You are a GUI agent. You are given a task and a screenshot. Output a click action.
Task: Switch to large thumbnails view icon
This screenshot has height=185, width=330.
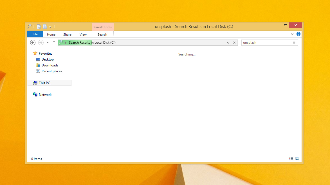(297, 159)
